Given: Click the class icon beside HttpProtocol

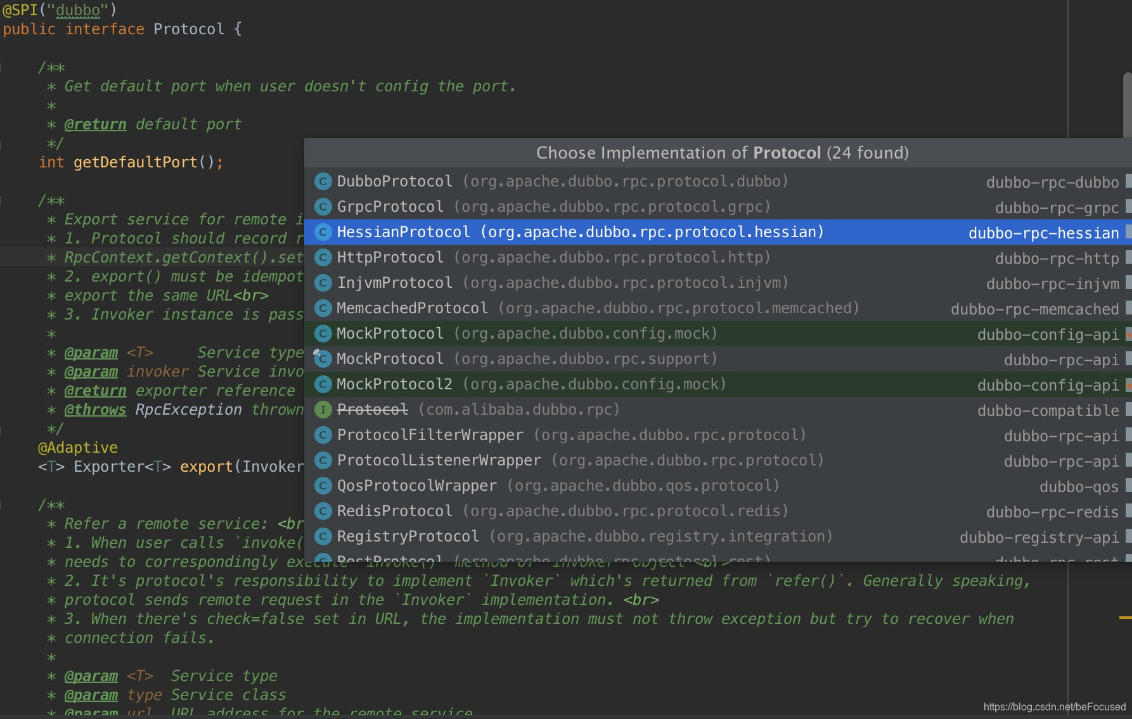Looking at the screenshot, I should pyautogui.click(x=323, y=257).
